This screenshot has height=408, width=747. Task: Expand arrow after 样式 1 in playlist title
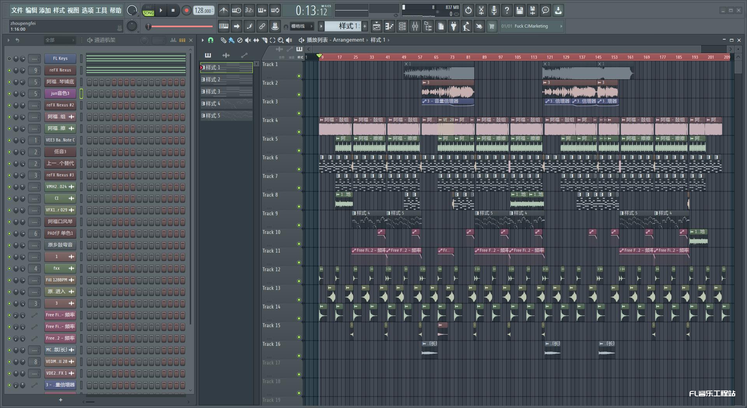click(x=389, y=40)
